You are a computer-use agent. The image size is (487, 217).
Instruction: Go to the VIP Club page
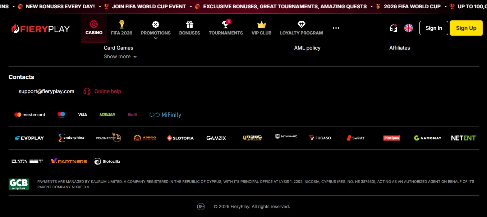coord(261,28)
